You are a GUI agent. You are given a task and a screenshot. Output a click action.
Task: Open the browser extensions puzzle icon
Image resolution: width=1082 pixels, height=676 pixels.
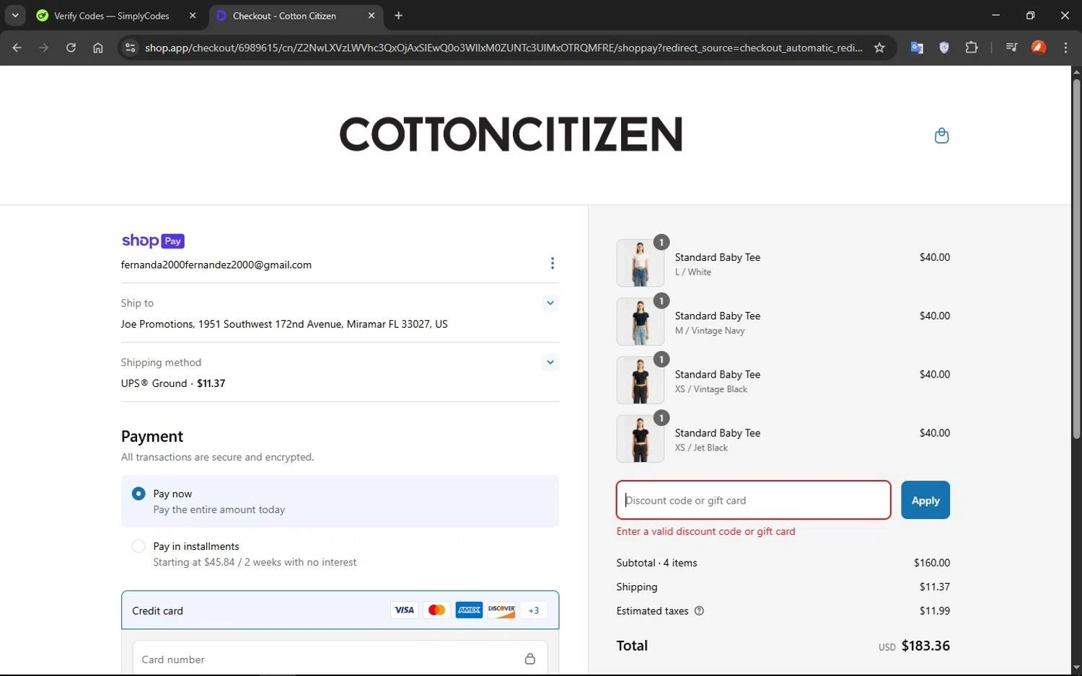point(972,48)
